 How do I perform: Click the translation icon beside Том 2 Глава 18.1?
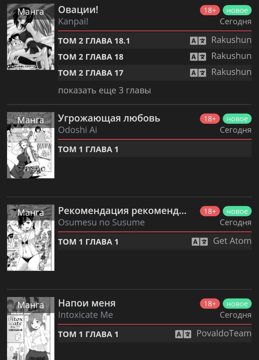pyautogui.click(x=198, y=41)
